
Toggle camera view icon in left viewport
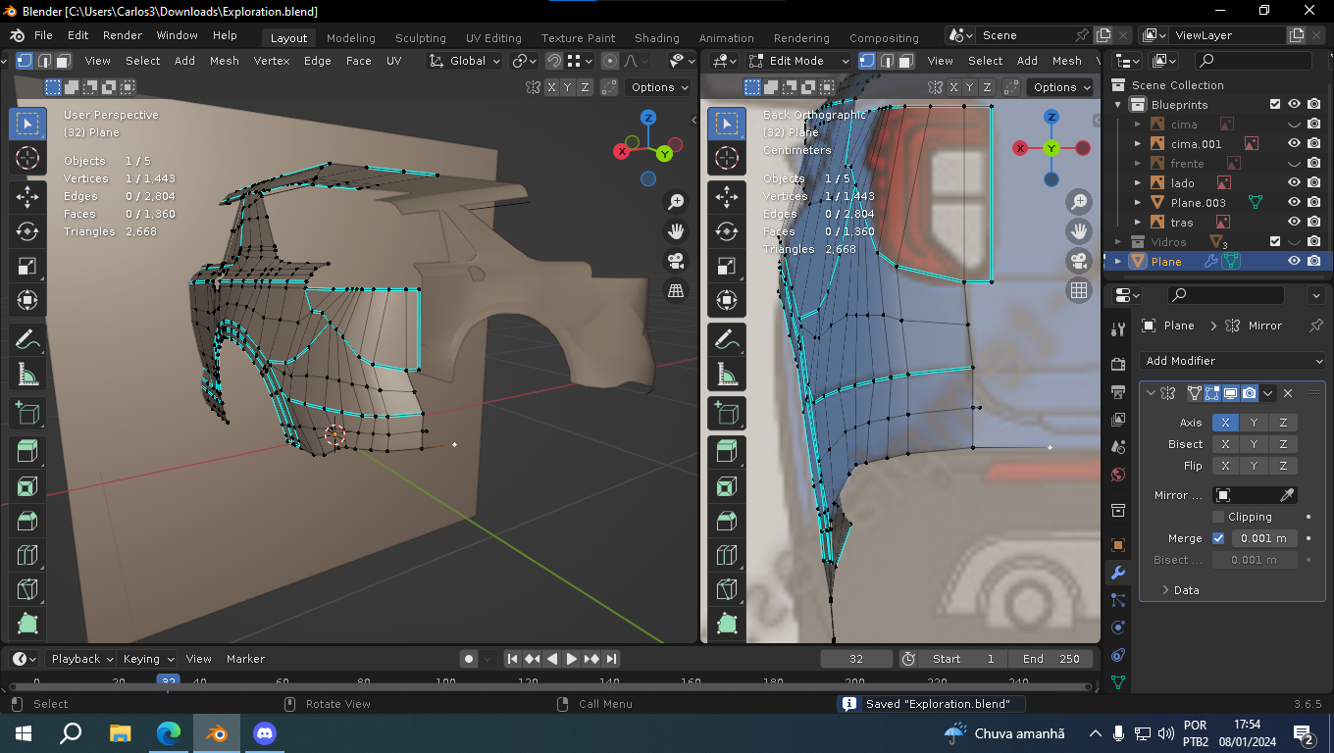click(676, 261)
